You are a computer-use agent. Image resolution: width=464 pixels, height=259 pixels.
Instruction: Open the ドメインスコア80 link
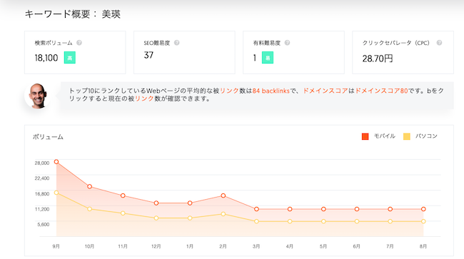pos(381,91)
